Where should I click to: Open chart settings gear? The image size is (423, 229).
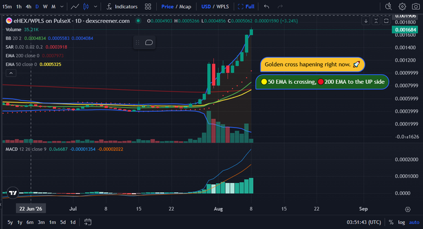click(402, 6)
